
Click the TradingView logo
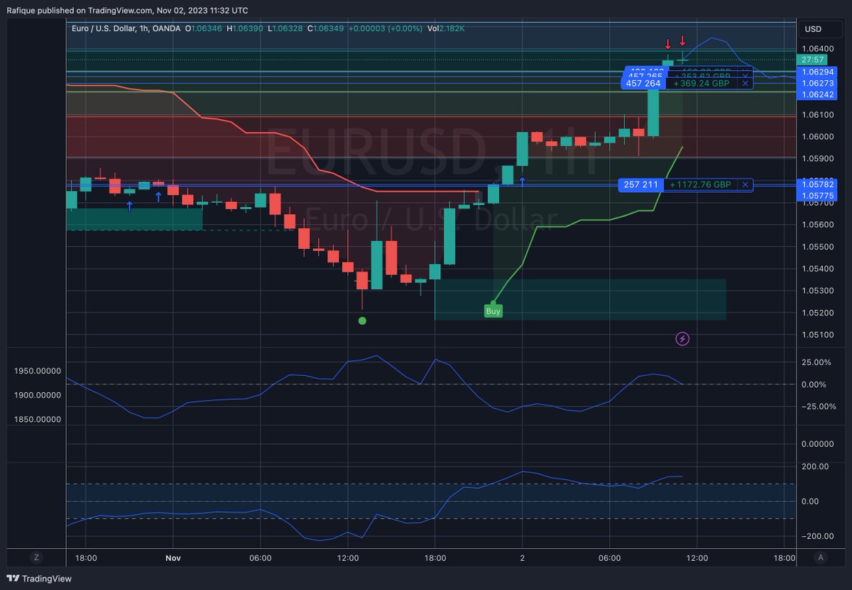pos(38,579)
